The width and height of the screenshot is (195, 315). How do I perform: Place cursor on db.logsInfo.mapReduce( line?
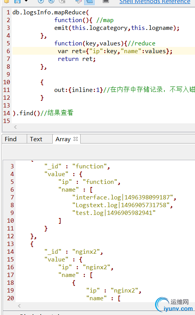click(x=51, y=12)
